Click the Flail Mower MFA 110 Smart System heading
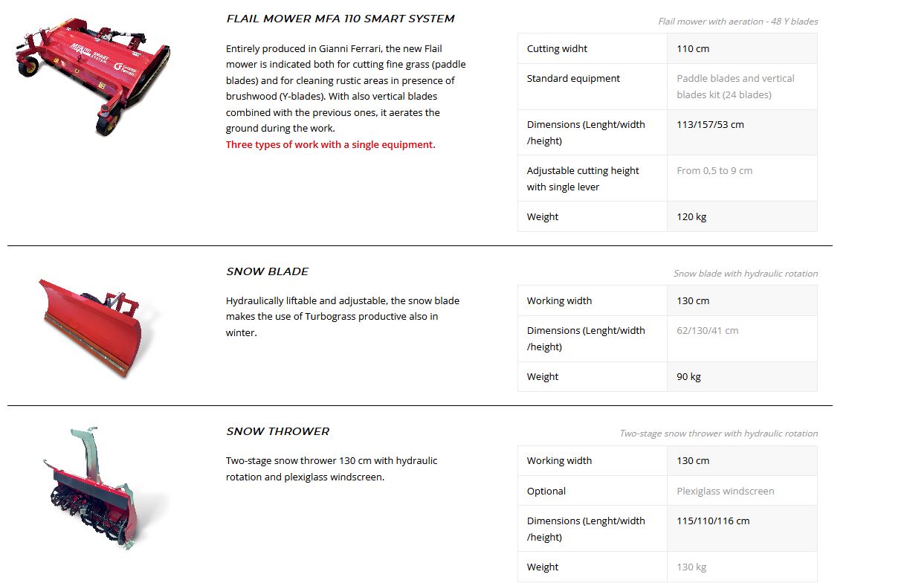907x583 pixels. point(340,19)
